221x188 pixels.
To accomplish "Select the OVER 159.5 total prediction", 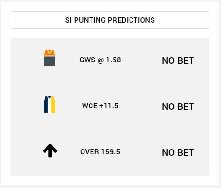I will [100, 152].
